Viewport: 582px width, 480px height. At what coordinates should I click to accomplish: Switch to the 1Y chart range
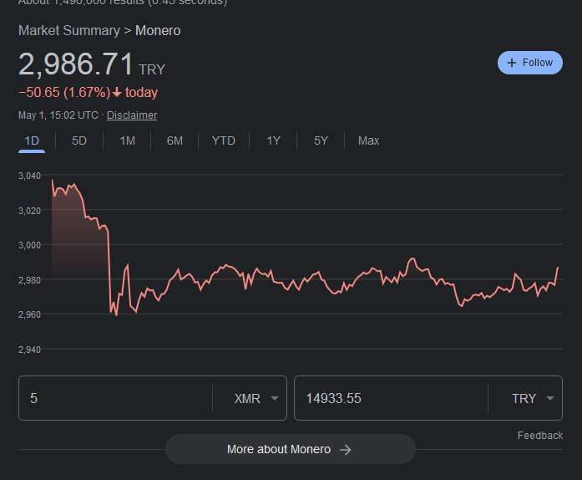tap(273, 141)
